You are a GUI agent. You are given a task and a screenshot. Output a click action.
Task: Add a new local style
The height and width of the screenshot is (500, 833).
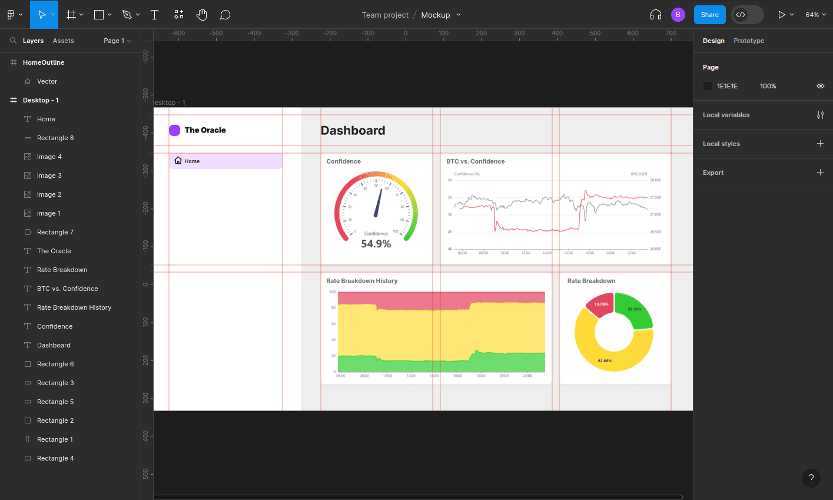820,144
